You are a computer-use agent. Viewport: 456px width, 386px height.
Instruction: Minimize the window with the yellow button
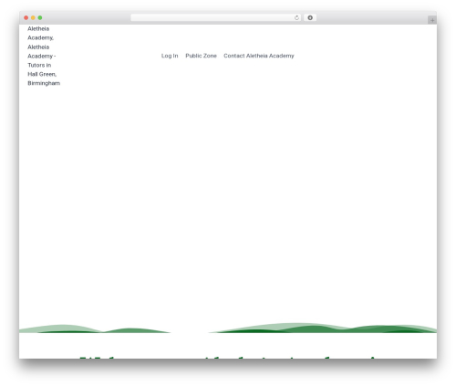coord(33,18)
